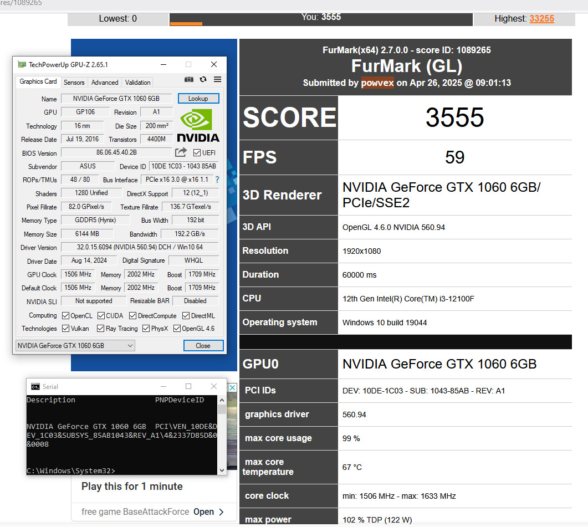Toggle the Ray Tracing checkbox

101,329
